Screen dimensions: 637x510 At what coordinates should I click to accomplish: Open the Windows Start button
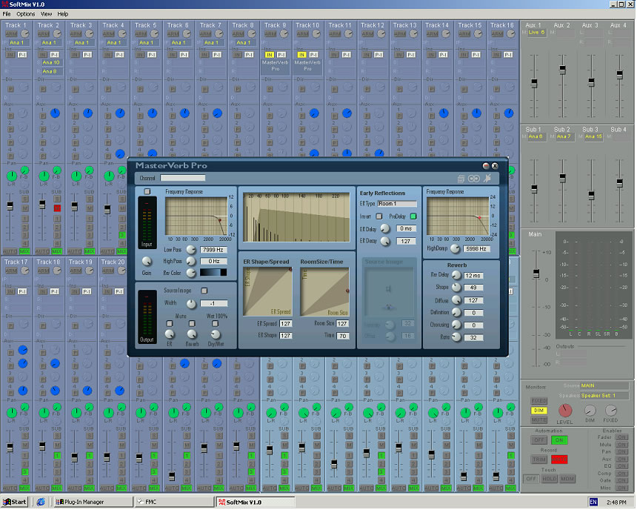coord(14,503)
